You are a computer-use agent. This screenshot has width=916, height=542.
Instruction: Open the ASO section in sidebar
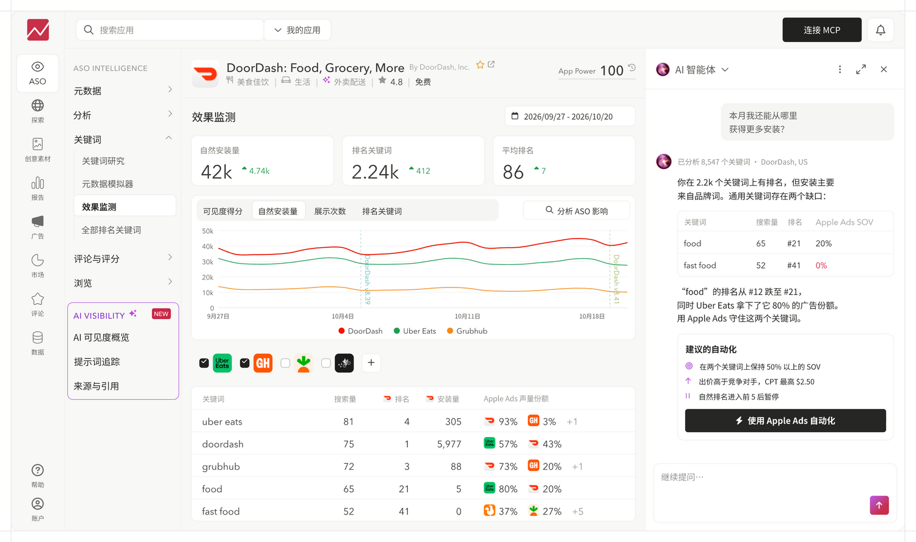coord(37,73)
